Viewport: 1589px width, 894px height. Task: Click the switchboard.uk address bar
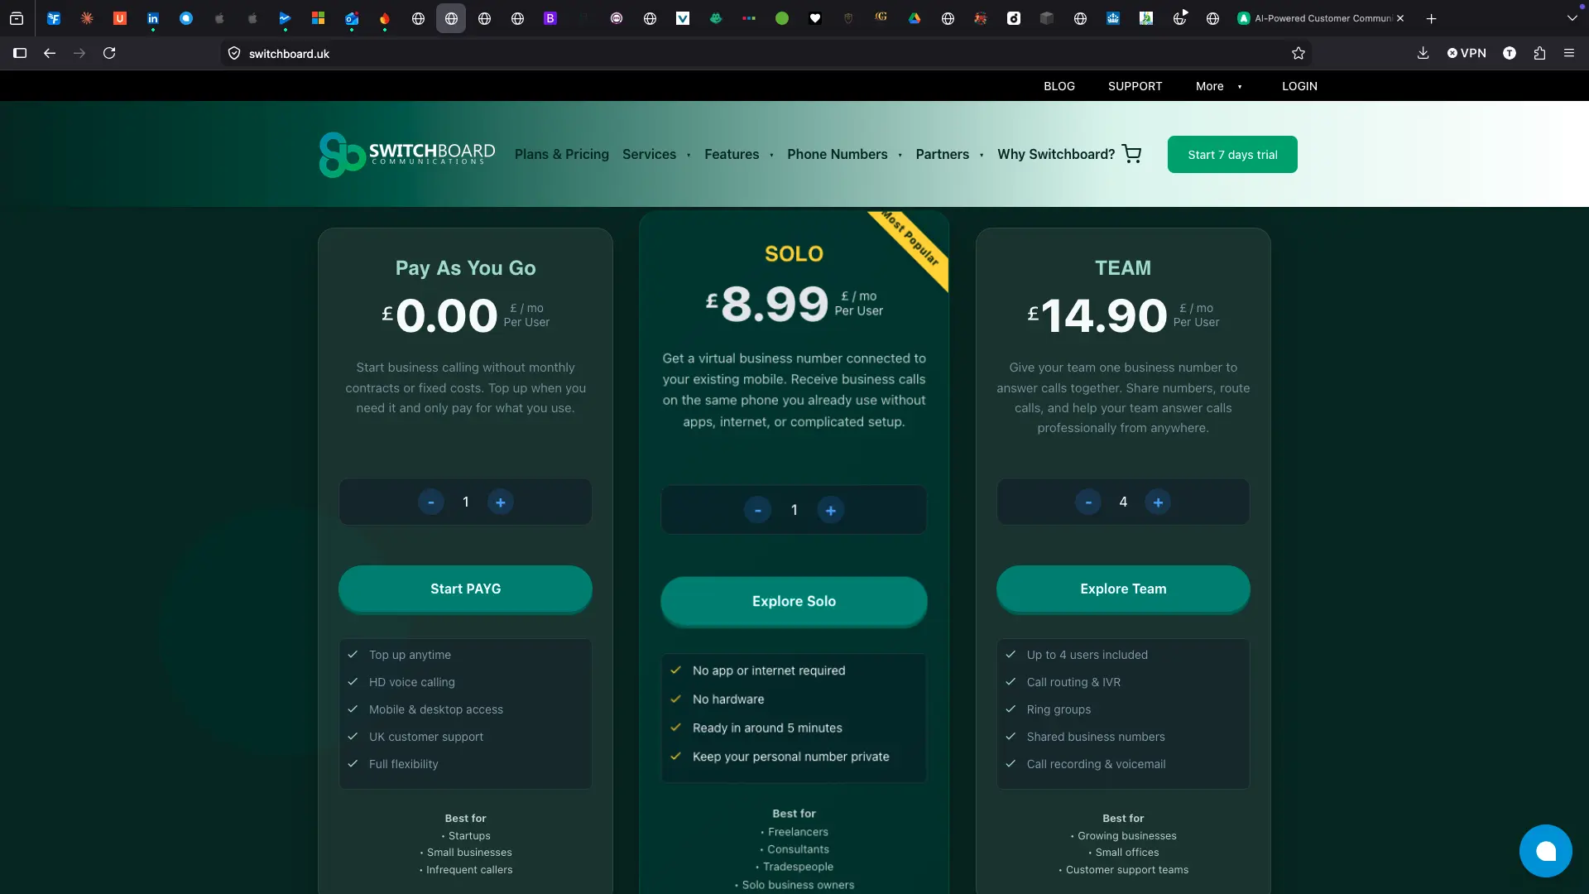(766, 53)
